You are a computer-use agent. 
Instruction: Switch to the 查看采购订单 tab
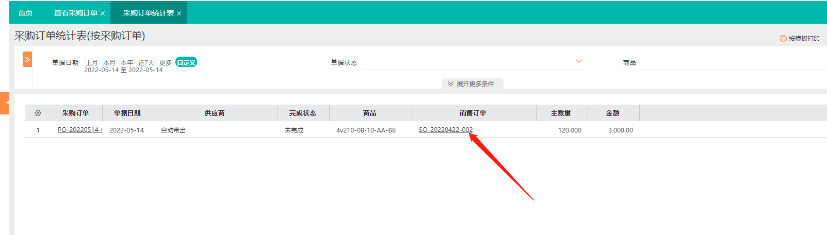click(76, 13)
